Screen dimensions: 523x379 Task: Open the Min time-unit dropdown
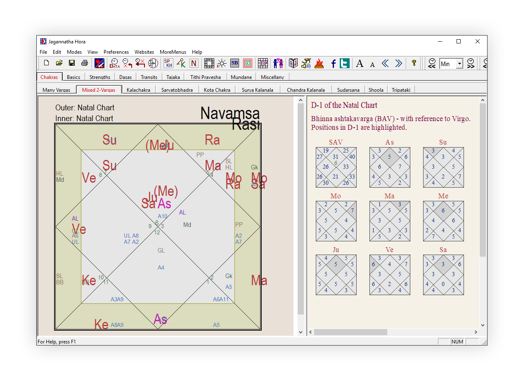[x=459, y=64]
